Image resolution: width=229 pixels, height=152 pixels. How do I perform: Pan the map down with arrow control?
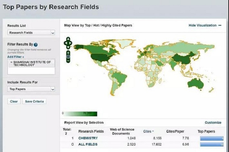click(x=68, y=47)
